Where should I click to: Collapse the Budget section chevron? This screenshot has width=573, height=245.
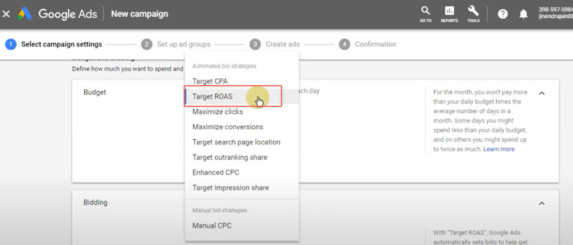(x=542, y=93)
